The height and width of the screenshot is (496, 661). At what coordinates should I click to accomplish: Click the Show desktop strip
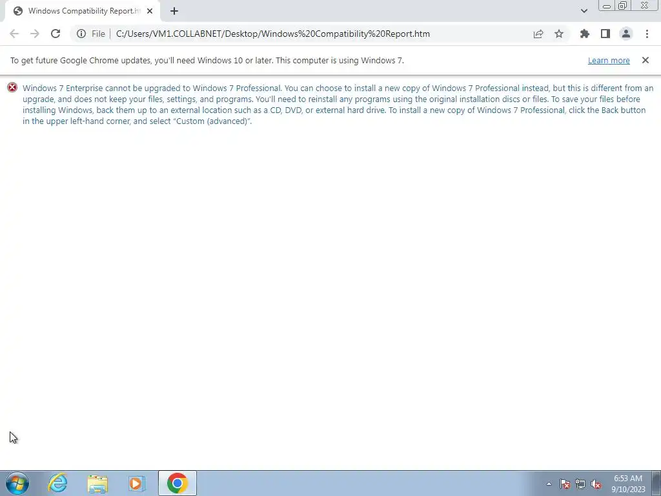tap(656, 483)
